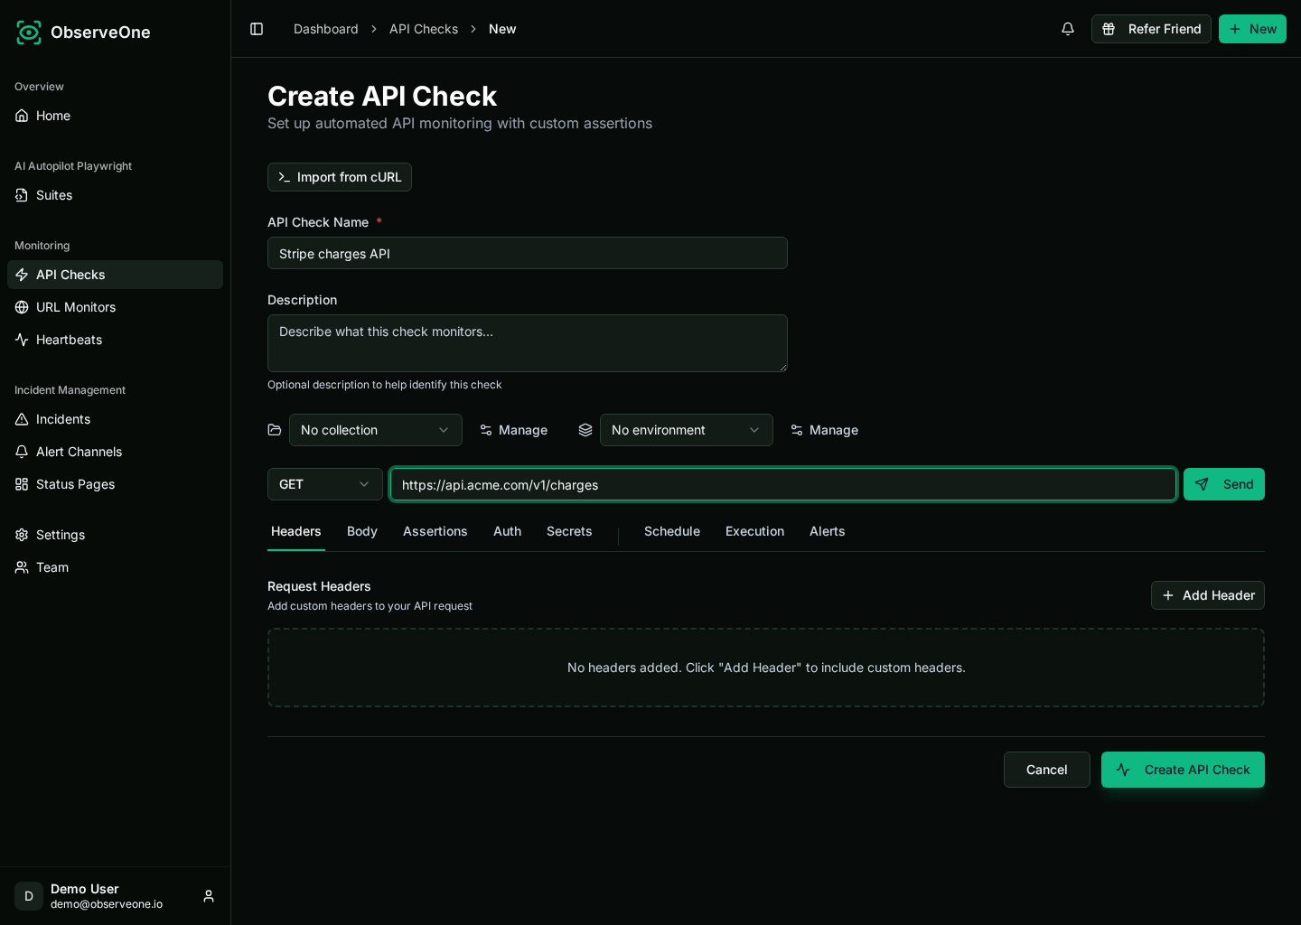Click the Team people icon
Viewport: 1301px width, 925px height.
coord(22,567)
